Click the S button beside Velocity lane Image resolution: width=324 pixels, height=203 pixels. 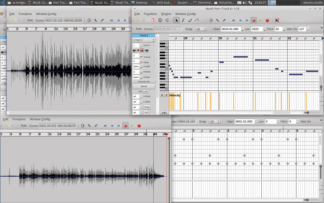pyautogui.click(x=162, y=95)
